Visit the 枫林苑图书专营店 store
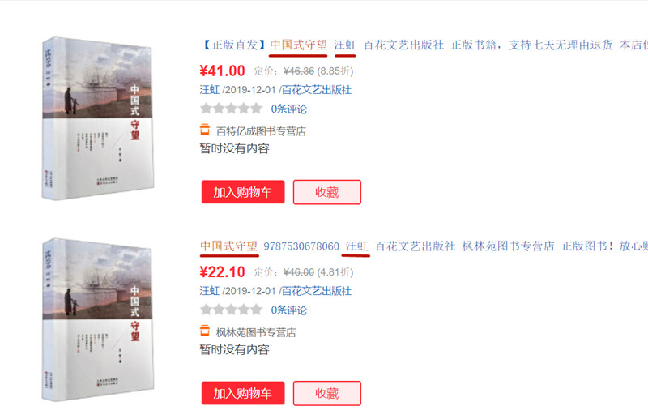Viewport: 648px width, 419px height. click(256, 332)
